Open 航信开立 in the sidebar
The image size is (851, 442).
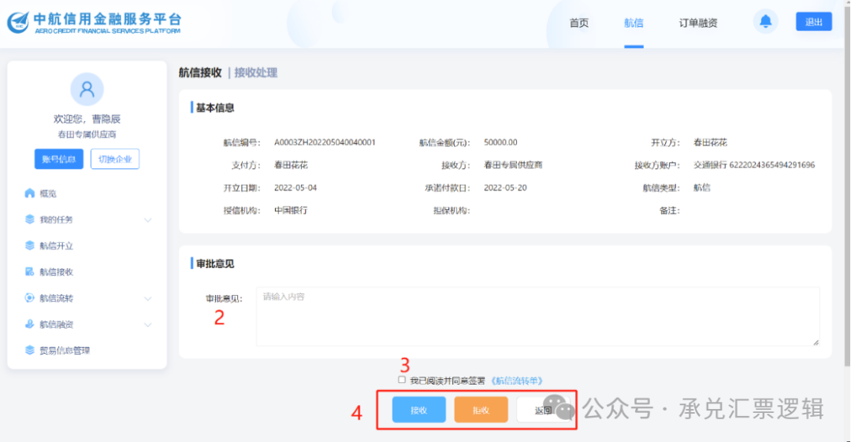click(x=57, y=246)
